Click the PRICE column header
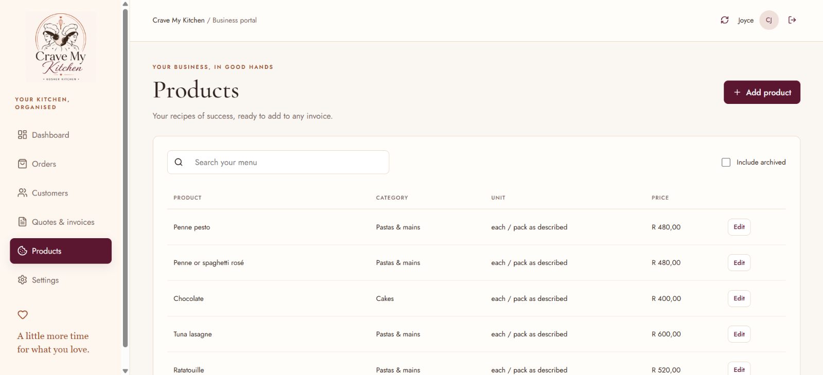823x375 pixels. coord(660,198)
